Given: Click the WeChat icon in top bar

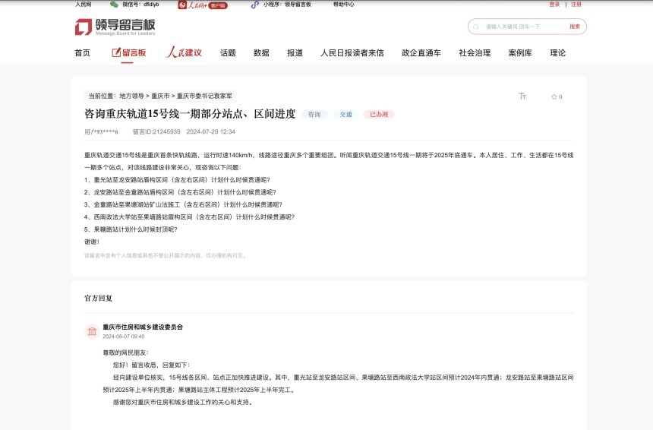Looking at the screenshot, I should point(114,5).
